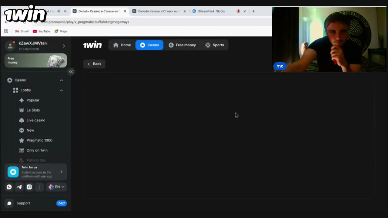Click the browser address bar URL

tap(85, 22)
